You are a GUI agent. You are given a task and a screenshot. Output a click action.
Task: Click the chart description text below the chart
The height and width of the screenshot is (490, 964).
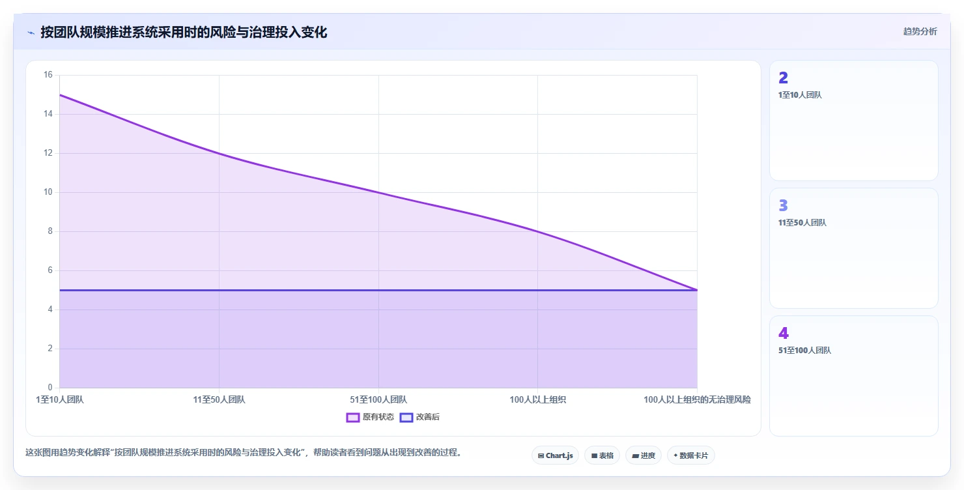pyautogui.click(x=244, y=452)
